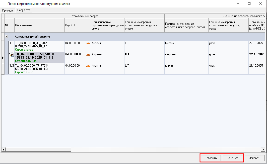Image resolution: width=267 pixels, height=164 pixels.
Task: Click horizontal scrollbar left arrow
Action: 3,149
